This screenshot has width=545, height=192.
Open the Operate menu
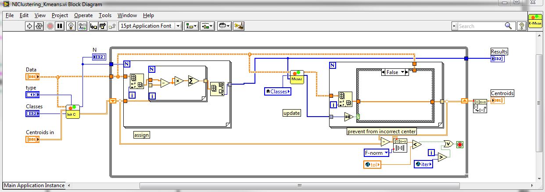point(83,15)
